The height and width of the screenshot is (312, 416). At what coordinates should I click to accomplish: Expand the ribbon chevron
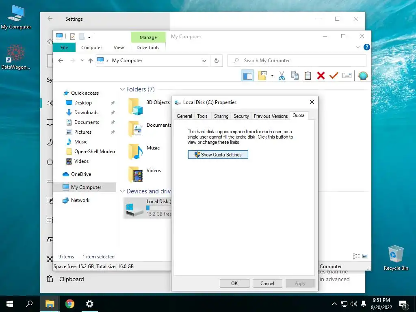[358, 47]
